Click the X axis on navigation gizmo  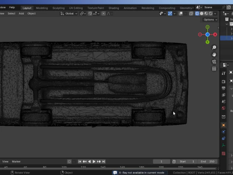(x=215, y=35)
